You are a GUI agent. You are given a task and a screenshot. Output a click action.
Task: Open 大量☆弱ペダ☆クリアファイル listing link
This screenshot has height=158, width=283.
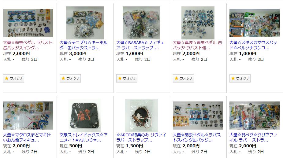pyautogui.click(x=253, y=137)
